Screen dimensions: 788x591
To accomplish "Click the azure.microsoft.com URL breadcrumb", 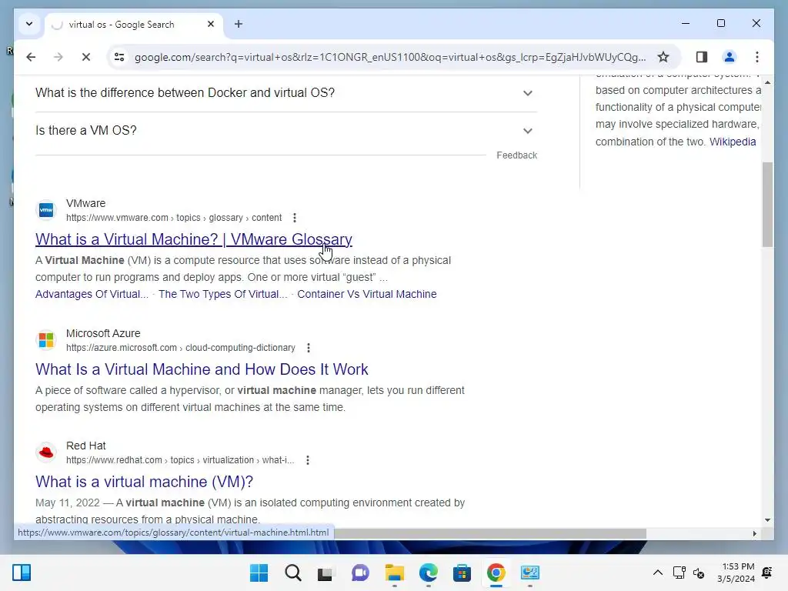I will click(180, 348).
